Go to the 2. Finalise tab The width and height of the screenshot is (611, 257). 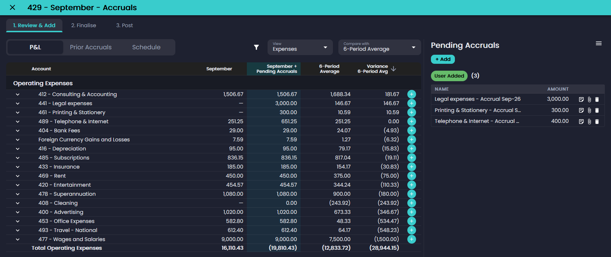[83, 25]
